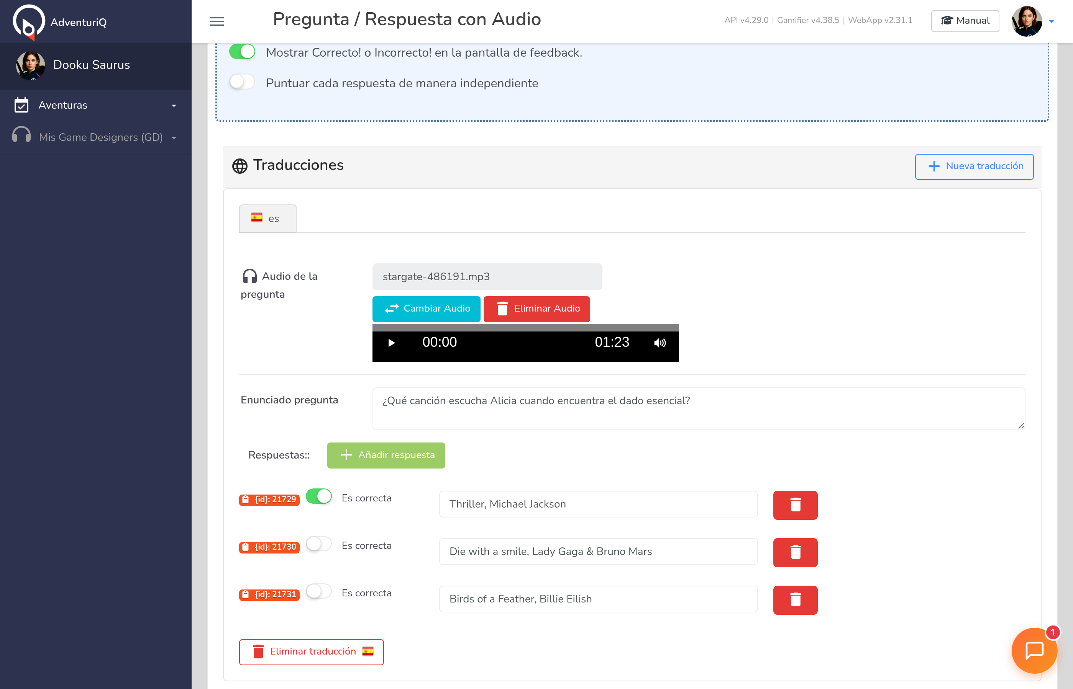Open the chat support bubble

point(1034,650)
